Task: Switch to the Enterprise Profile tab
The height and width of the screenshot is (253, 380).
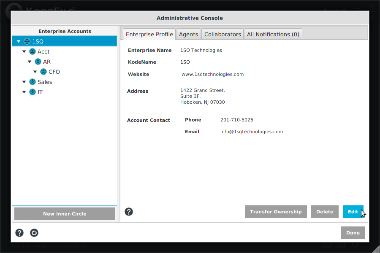Action: [x=149, y=34]
